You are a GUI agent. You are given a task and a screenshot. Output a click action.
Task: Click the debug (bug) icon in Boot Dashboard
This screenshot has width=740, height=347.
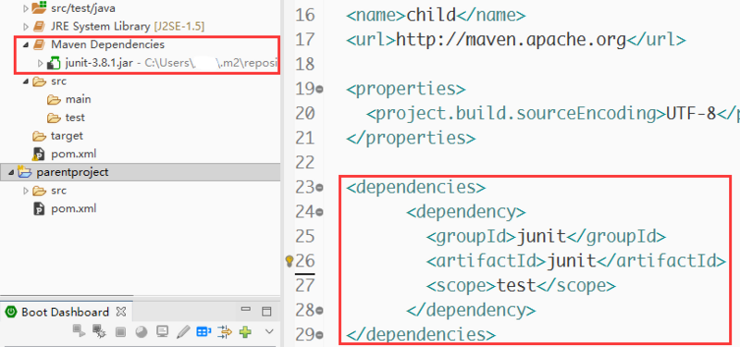point(99,331)
